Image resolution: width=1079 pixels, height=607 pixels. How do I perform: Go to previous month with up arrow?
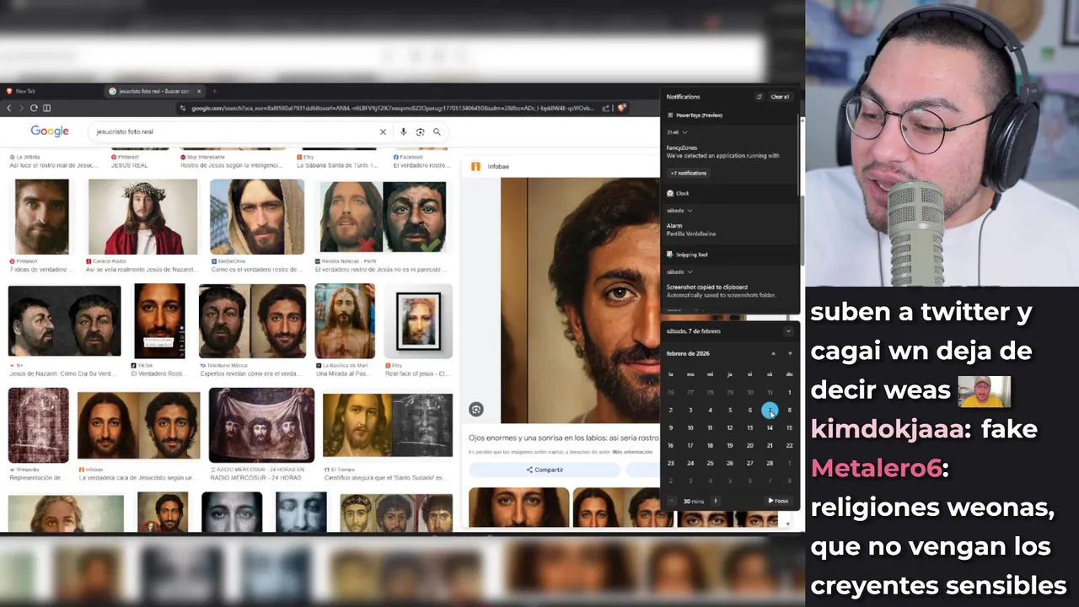pyautogui.click(x=773, y=353)
